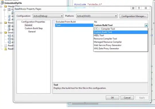The image size is (155, 109).
Task: Choose Managed Resource Compiler option
Action: (121, 42)
